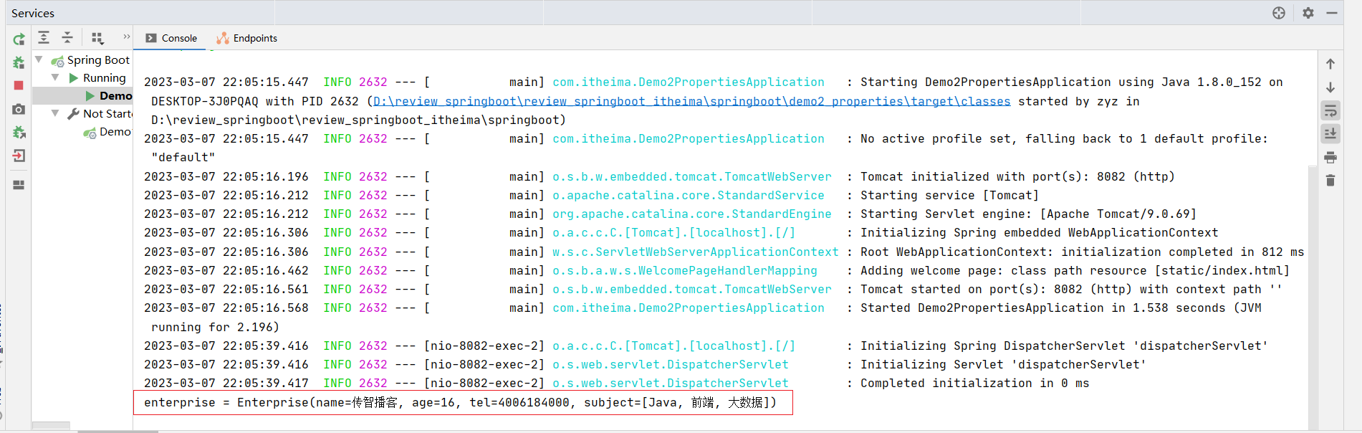Open Services panel settings gear

point(1308,13)
